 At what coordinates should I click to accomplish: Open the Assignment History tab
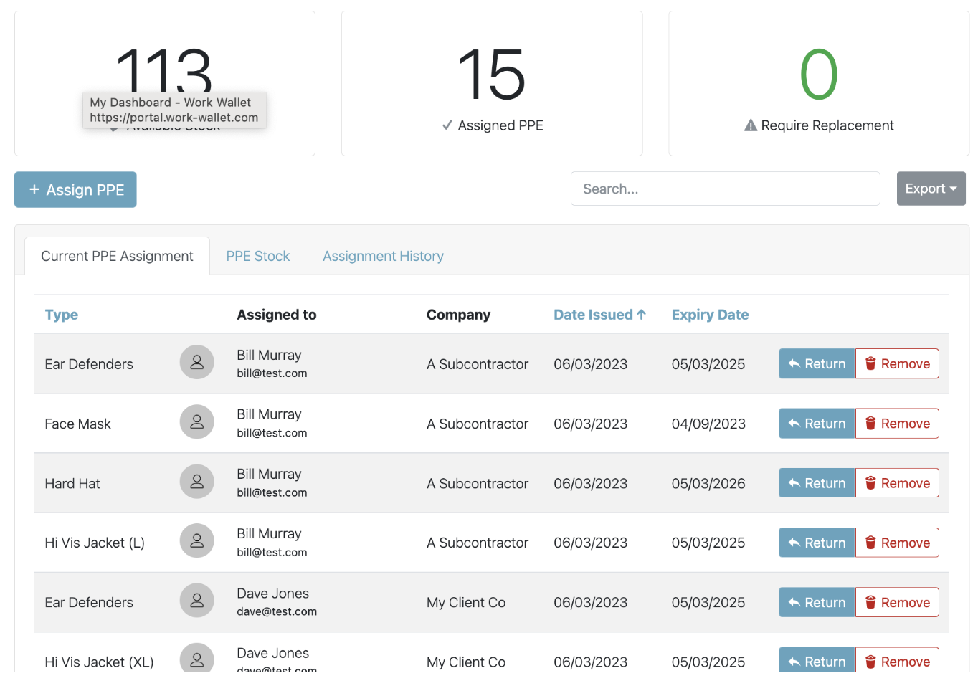(383, 256)
